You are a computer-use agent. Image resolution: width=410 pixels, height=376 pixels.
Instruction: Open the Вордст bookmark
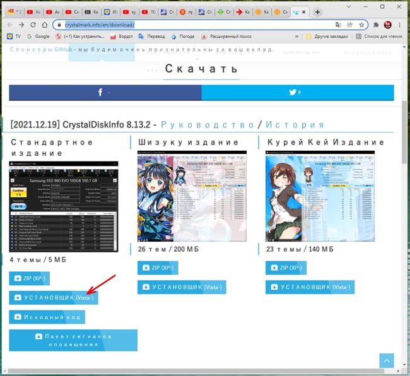[x=122, y=37]
